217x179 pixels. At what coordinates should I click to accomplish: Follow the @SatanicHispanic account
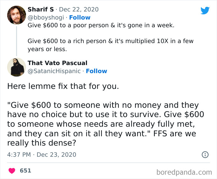[96, 71]
